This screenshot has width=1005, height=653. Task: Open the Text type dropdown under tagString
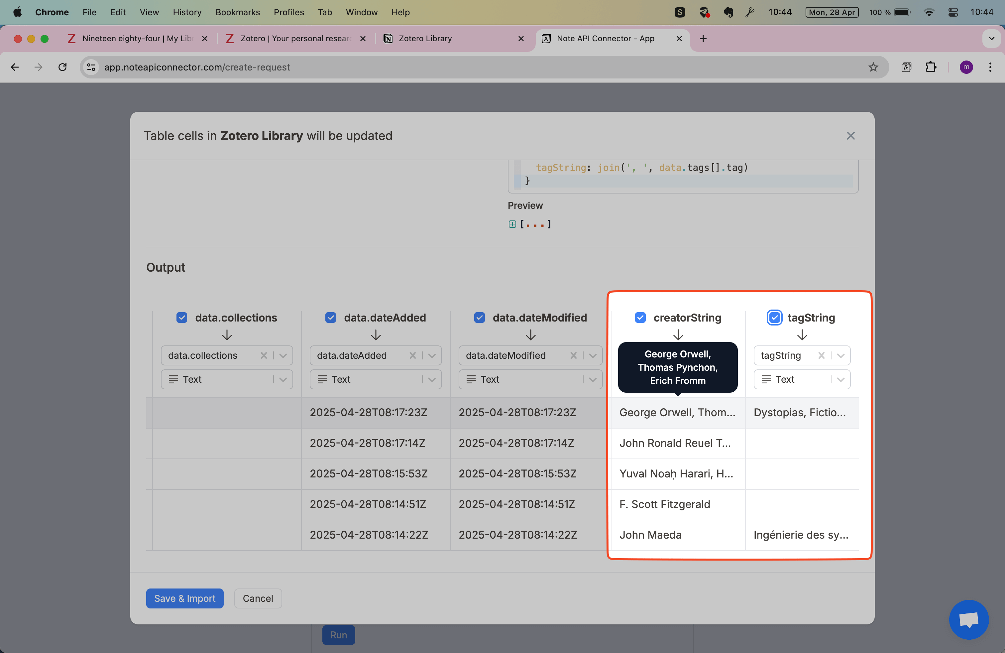[802, 379]
